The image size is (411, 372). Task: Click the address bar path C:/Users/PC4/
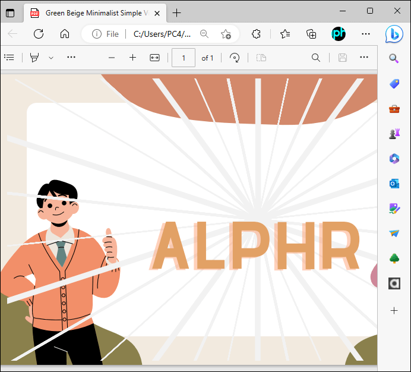click(162, 34)
